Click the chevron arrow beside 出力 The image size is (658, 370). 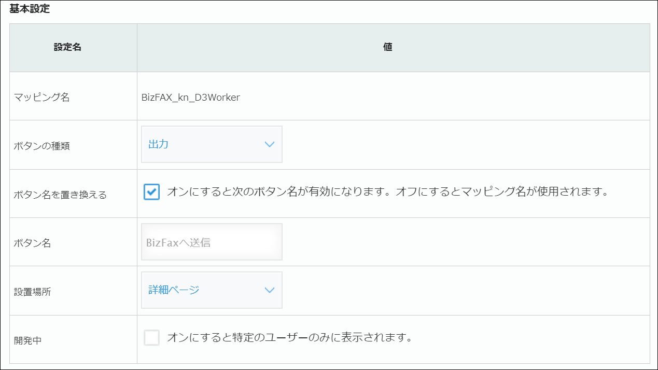pos(269,145)
